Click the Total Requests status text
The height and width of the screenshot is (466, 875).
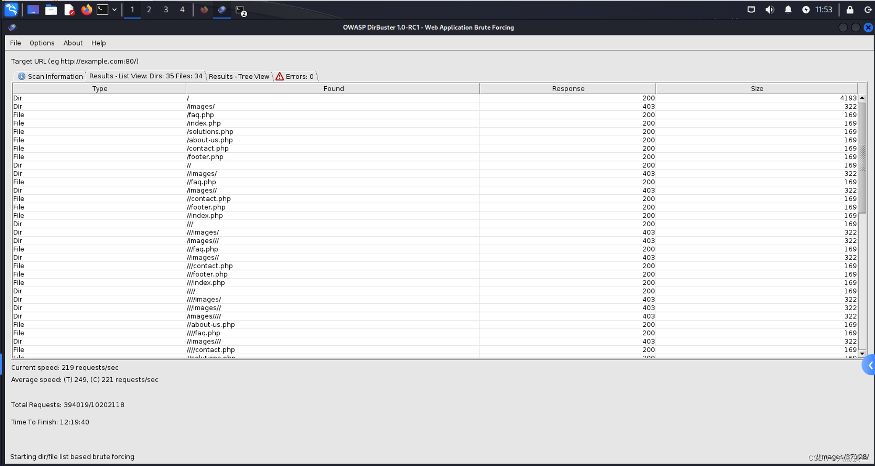pos(67,405)
